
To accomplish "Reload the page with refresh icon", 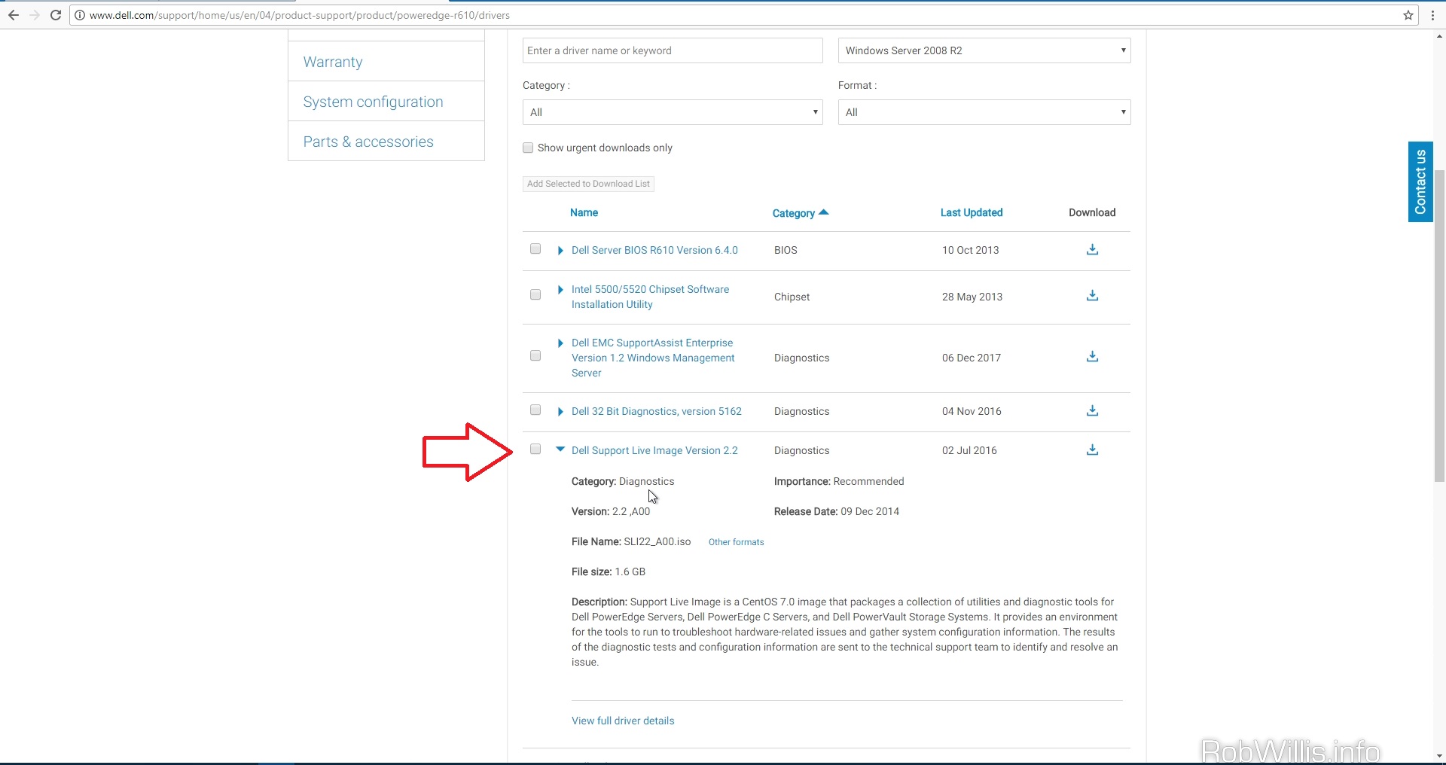I will (x=56, y=15).
